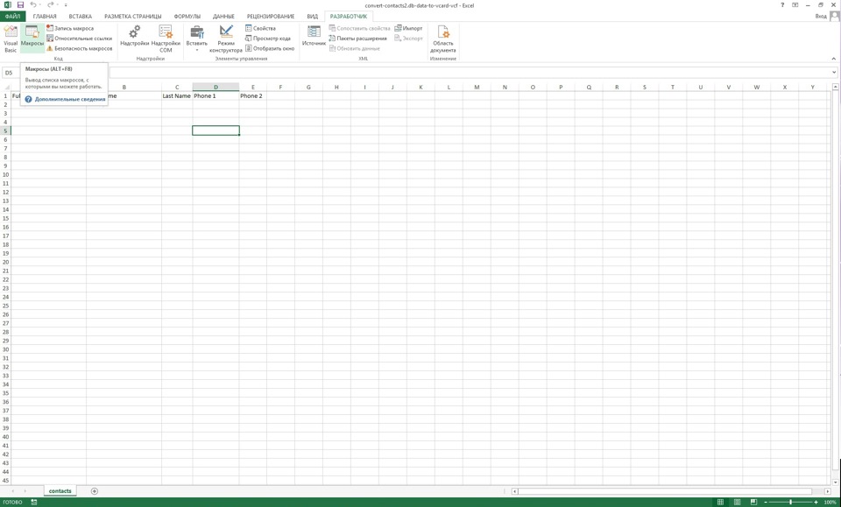Click macro recording icon in status bar
841x507 pixels.
pyautogui.click(x=34, y=502)
